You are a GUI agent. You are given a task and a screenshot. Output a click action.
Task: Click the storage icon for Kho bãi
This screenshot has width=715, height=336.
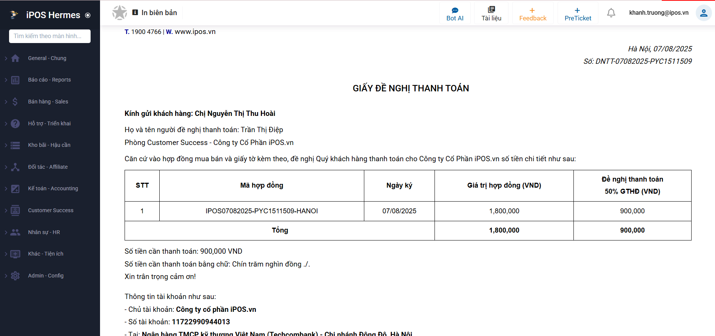click(x=15, y=145)
